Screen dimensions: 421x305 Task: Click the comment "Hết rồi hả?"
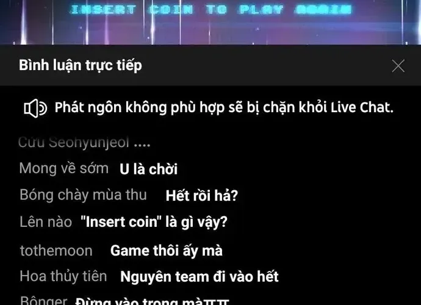pos(201,195)
